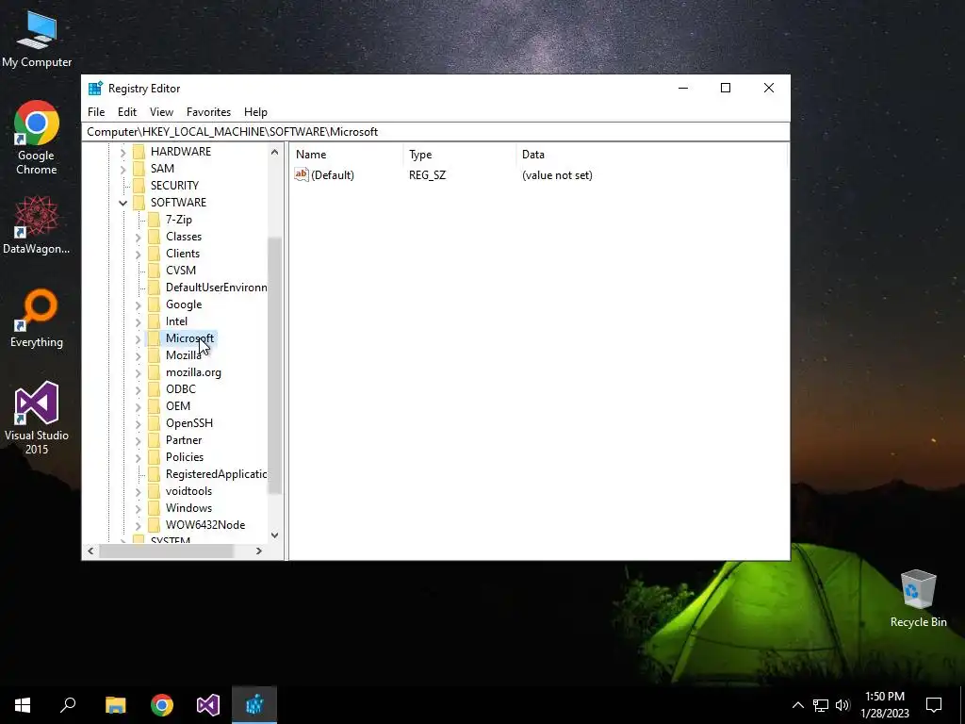Select the OpenSSH key
The image size is (965, 724).
[188, 423]
